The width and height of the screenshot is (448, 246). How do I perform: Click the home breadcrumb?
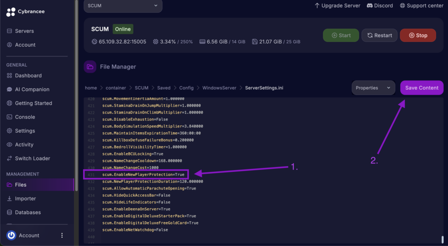pos(91,88)
